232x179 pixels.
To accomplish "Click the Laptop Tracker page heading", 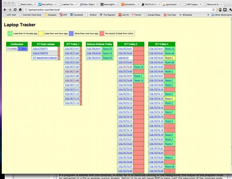I will tap(20, 25).
